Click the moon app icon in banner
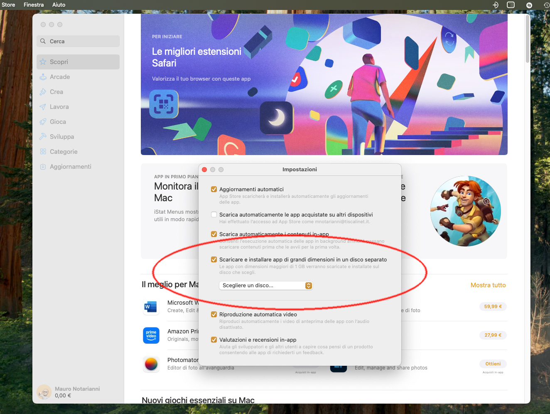Viewport: 550px width, 414px height. click(x=276, y=118)
